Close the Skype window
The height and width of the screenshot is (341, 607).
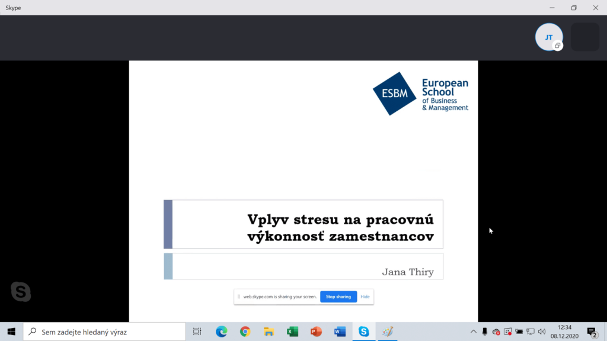596,8
